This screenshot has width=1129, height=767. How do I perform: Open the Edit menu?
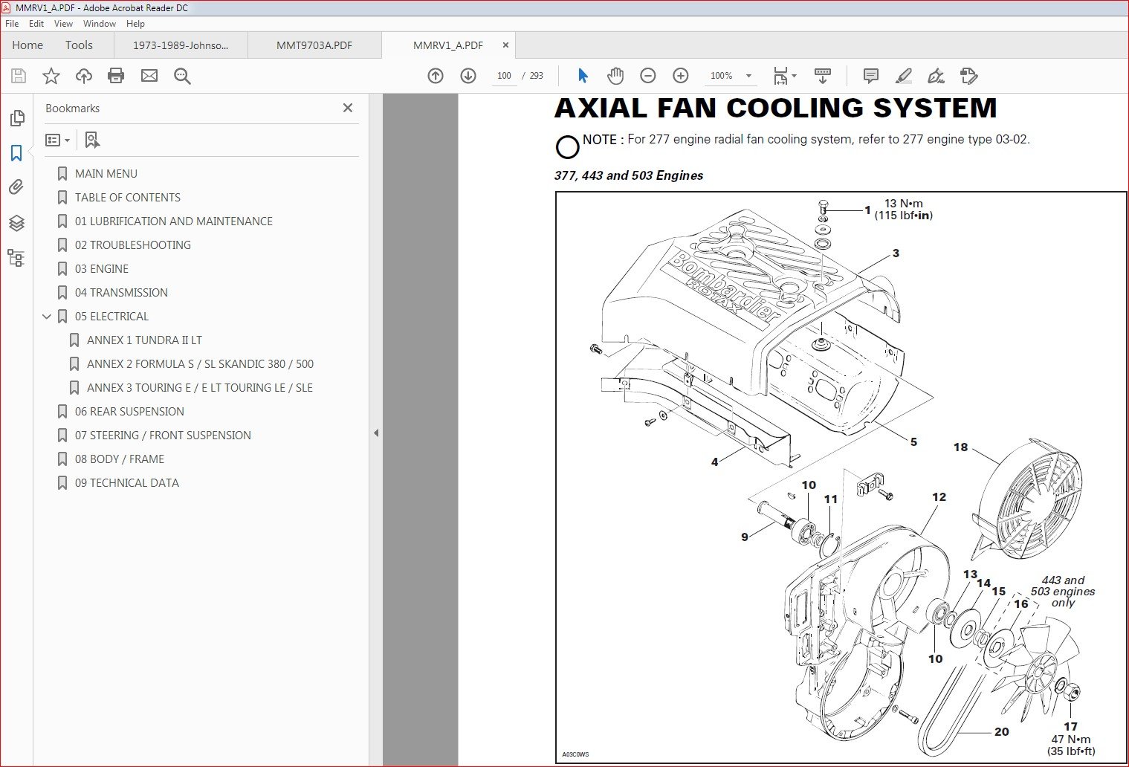coord(36,24)
